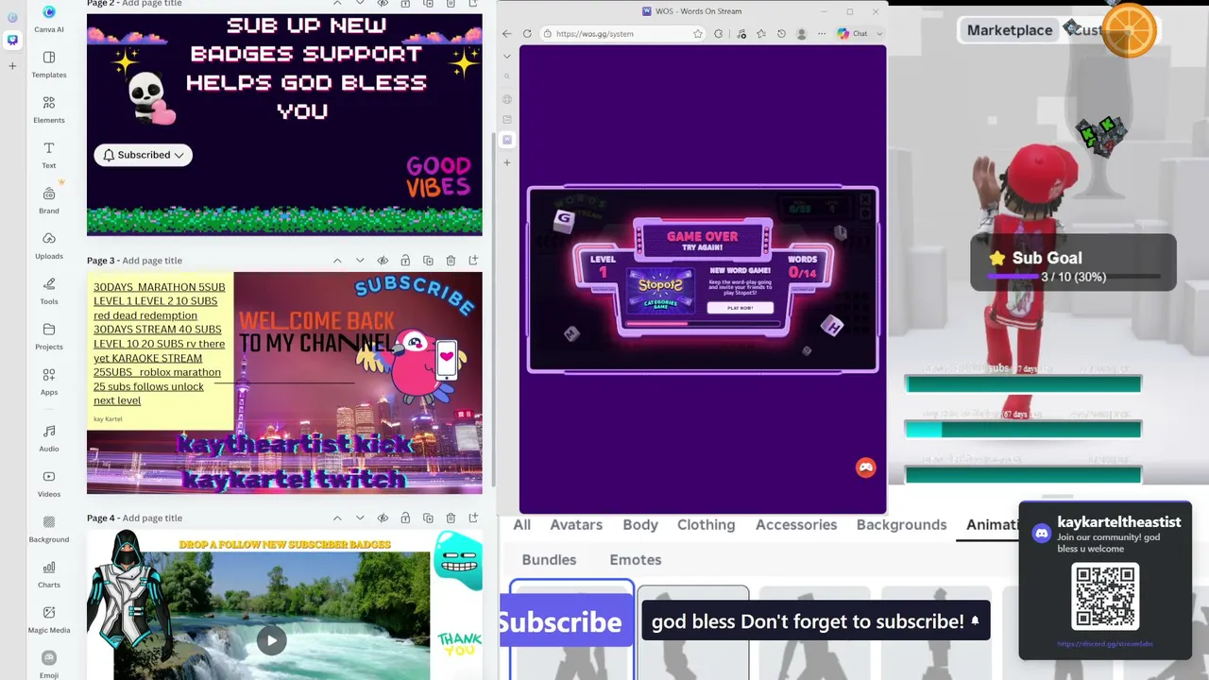The image size is (1209, 680).
Task: Toggle the Subscribed bell button on Page 2
Action: 143,155
